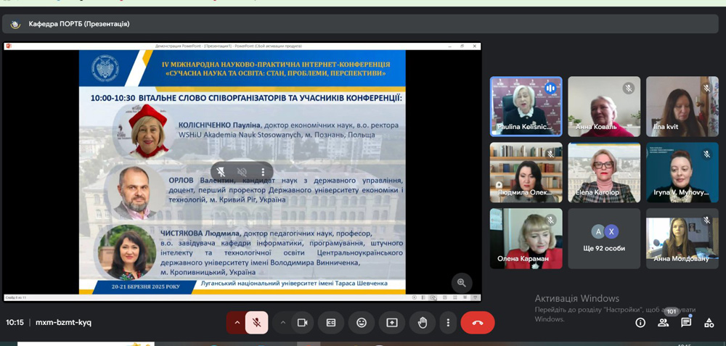Open more options in bottom call bar
Image resolution: width=726 pixels, height=346 pixels.
[x=448, y=323]
